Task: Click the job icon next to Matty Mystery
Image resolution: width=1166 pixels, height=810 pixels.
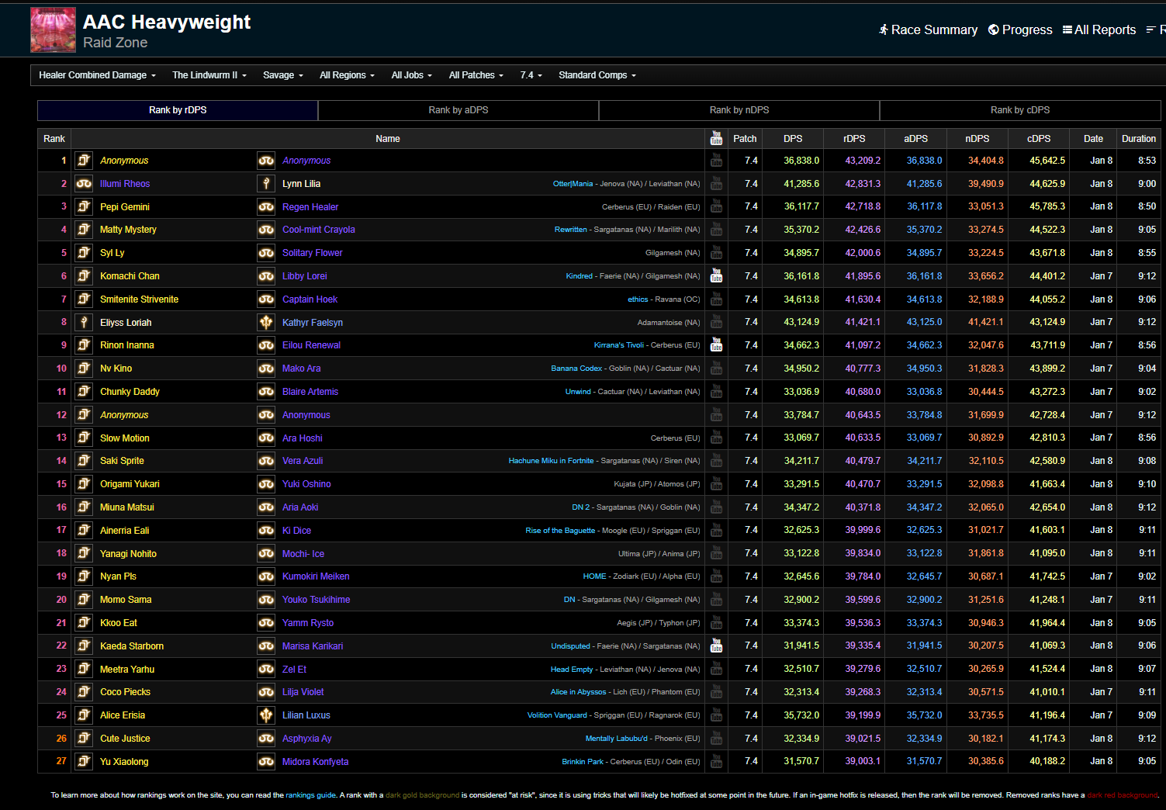Action: pos(84,230)
